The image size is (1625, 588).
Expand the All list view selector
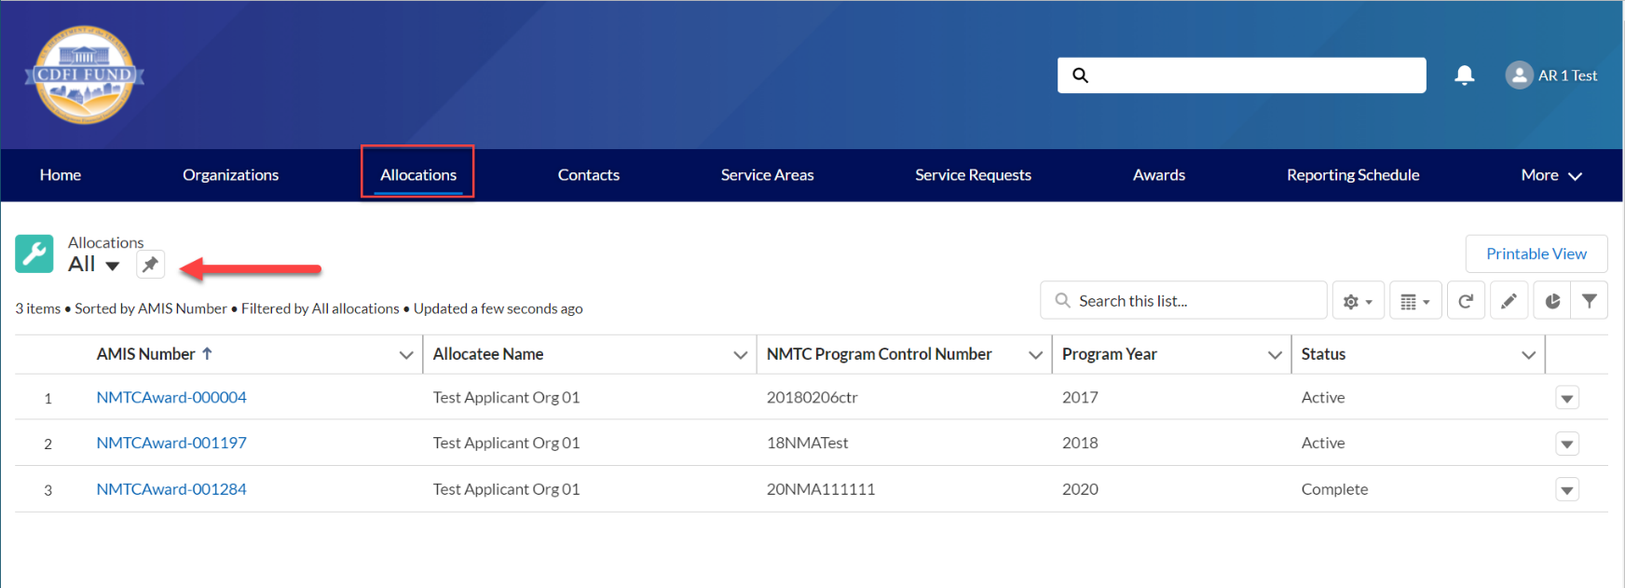(x=112, y=266)
